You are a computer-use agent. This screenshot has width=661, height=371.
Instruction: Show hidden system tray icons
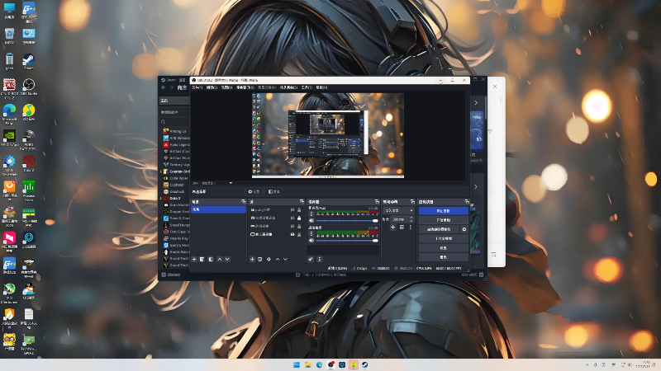pyautogui.click(x=587, y=364)
